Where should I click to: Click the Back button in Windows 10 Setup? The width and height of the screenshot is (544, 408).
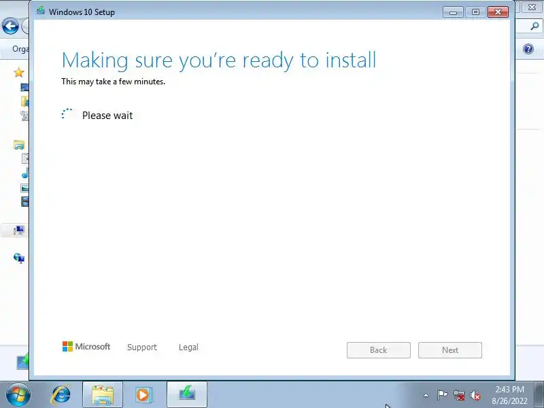click(379, 350)
